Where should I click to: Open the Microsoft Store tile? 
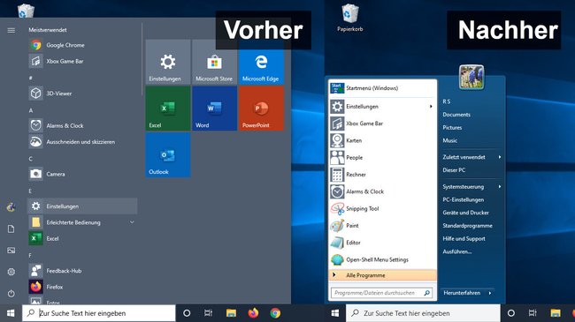pos(214,63)
